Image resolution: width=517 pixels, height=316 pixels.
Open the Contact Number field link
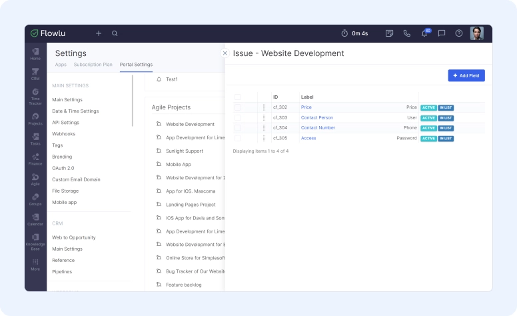point(318,127)
